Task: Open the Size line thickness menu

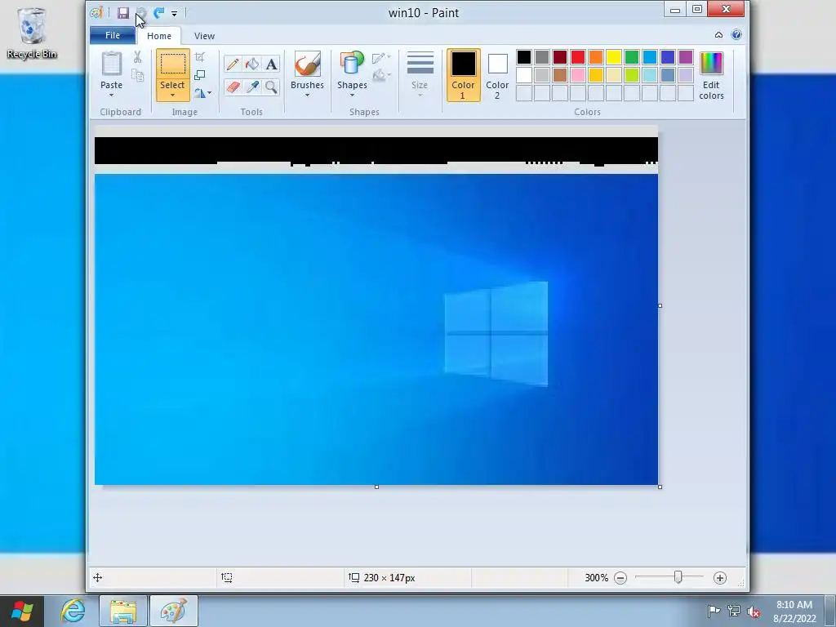Action: [x=420, y=74]
